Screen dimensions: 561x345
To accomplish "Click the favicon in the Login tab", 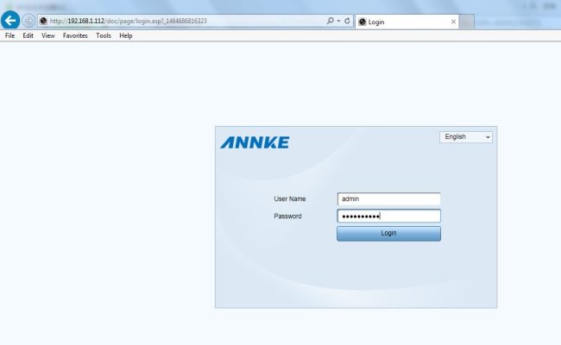I will [362, 22].
